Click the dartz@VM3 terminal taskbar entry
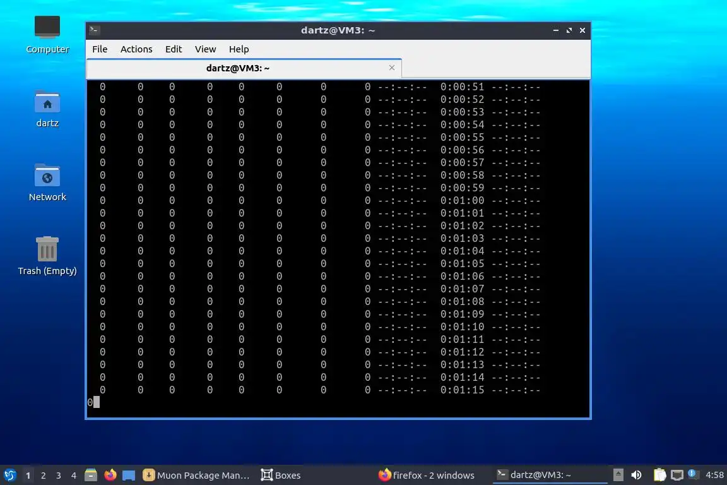Image resolution: width=727 pixels, height=485 pixels. point(550,475)
